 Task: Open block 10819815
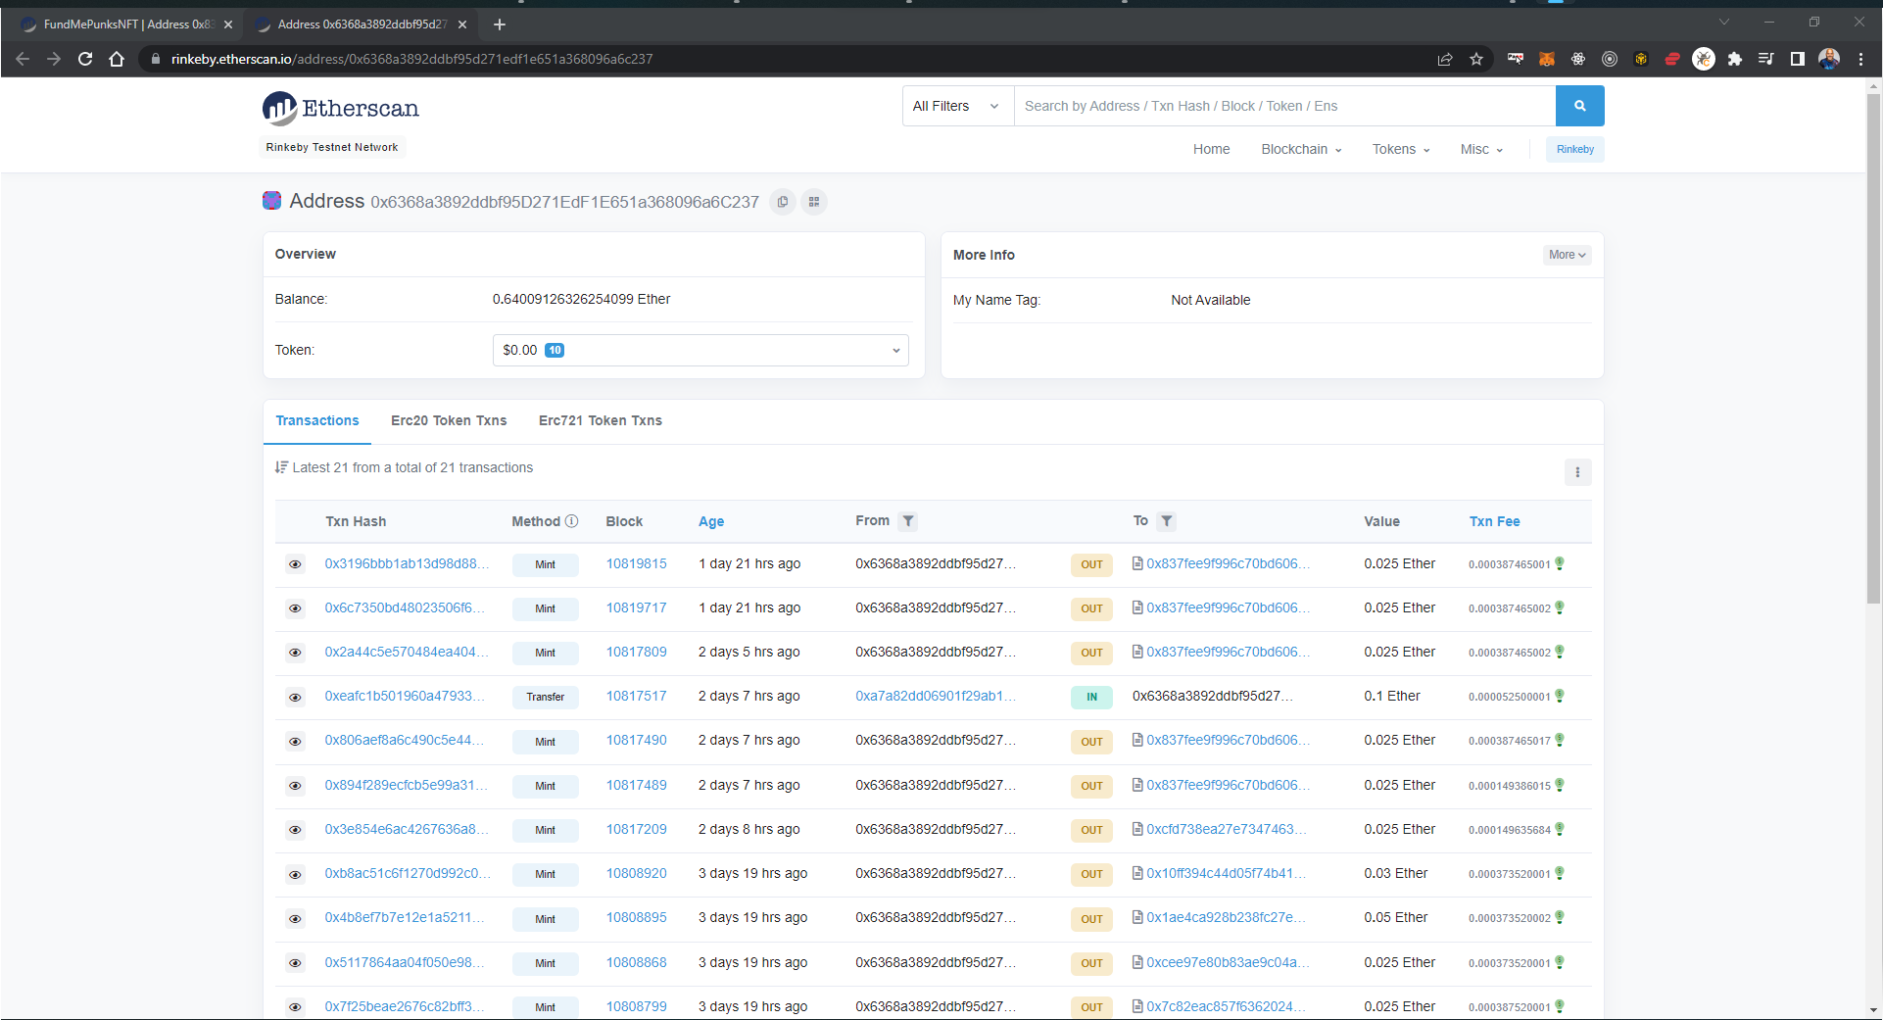pyautogui.click(x=636, y=563)
